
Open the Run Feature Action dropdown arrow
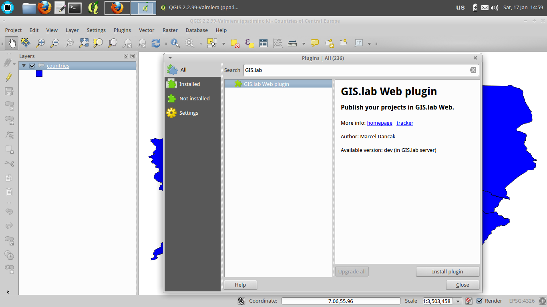click(x=201, y=43)
